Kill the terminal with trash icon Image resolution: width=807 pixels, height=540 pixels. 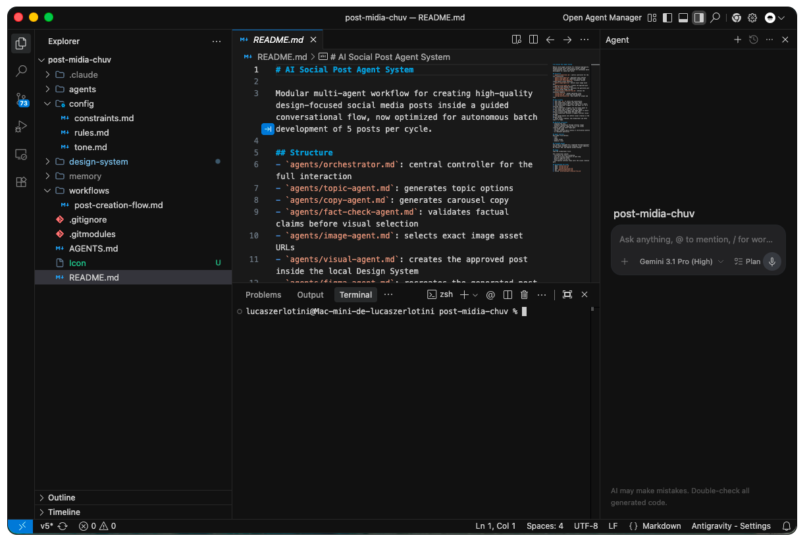tap(525, 294)
